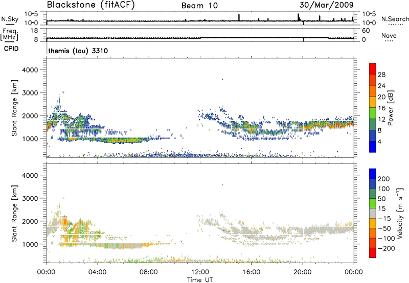Viewport: 409px width, 283px height.
Task: Click the '20:00' time tick label
Action: [x=303, y=272]
